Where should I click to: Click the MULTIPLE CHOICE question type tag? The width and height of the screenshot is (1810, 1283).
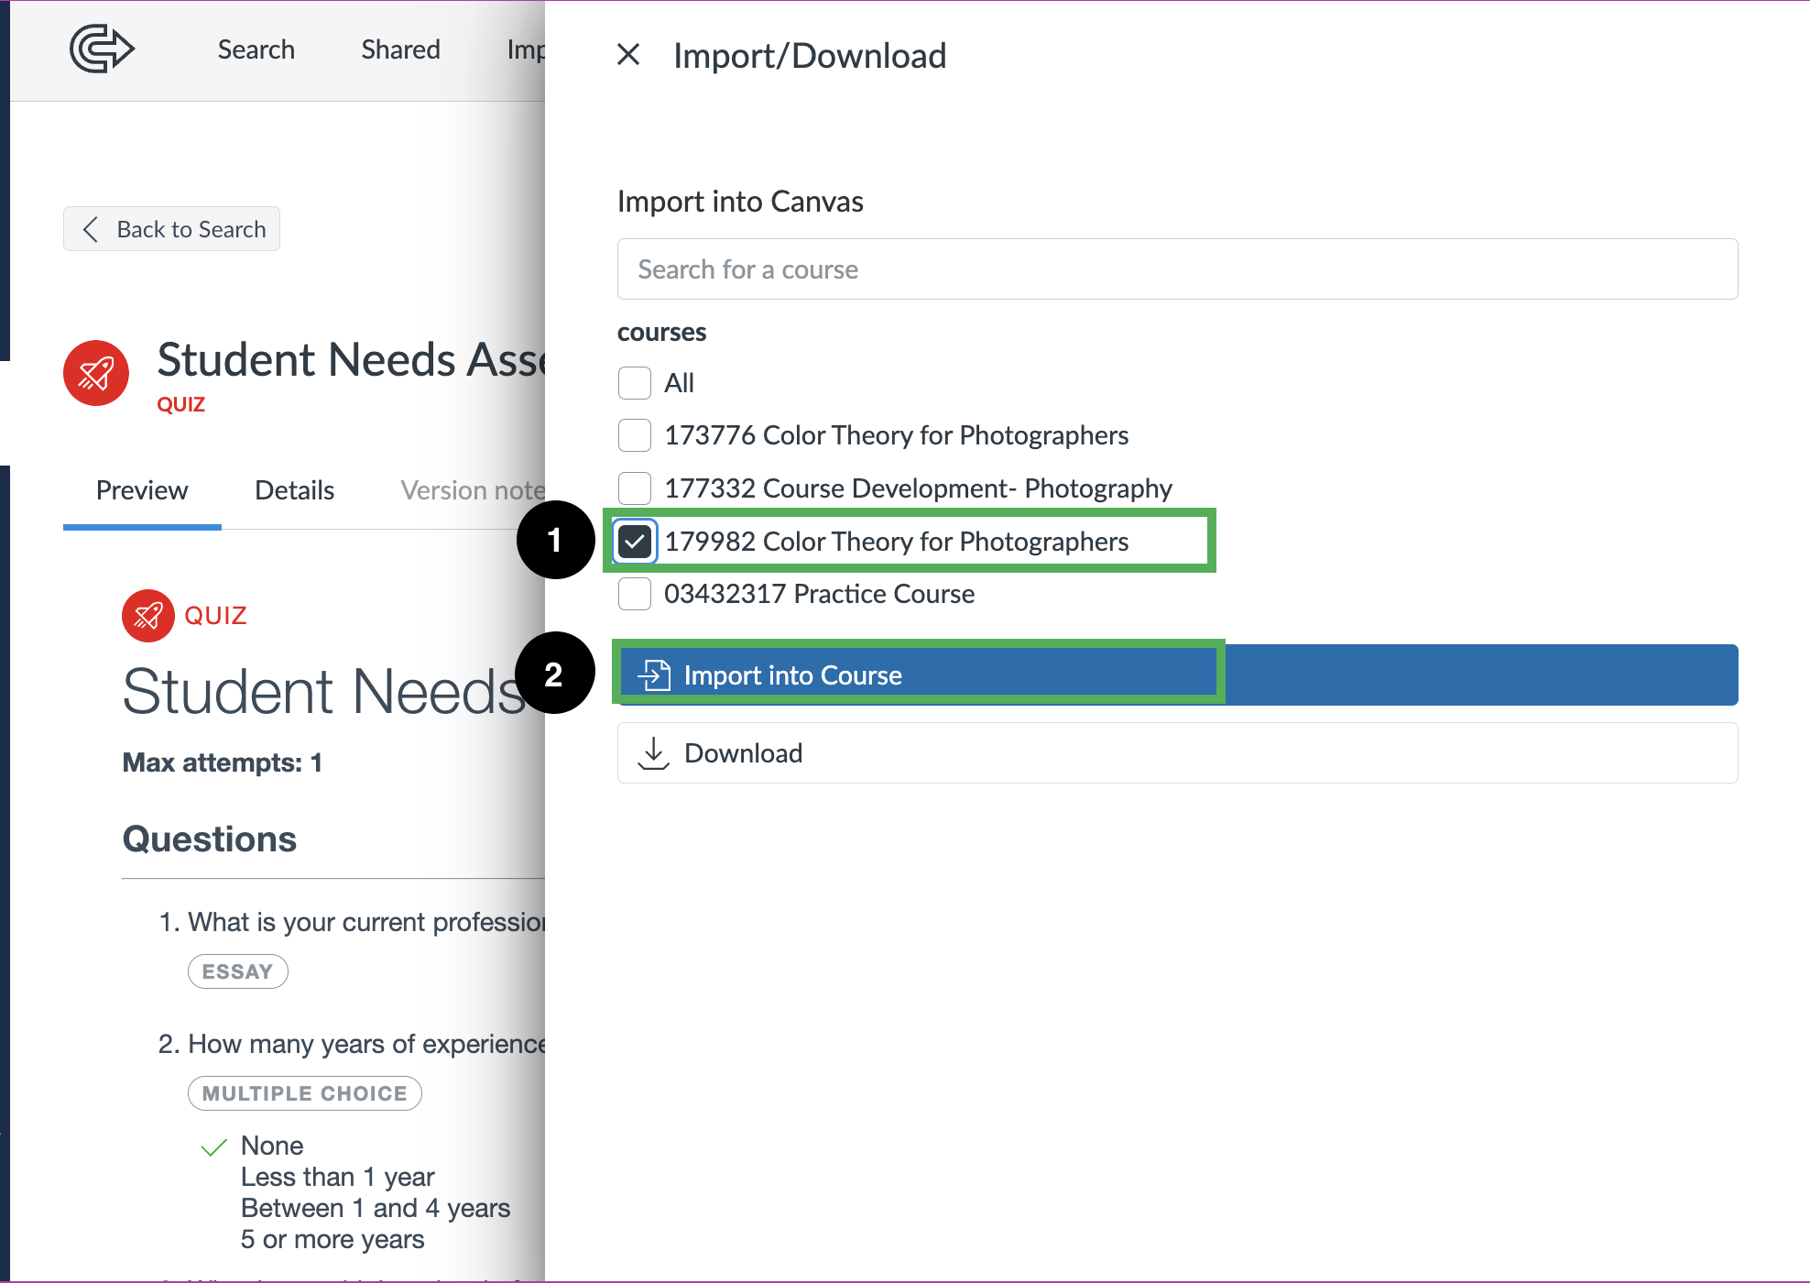coord(304,1093)
